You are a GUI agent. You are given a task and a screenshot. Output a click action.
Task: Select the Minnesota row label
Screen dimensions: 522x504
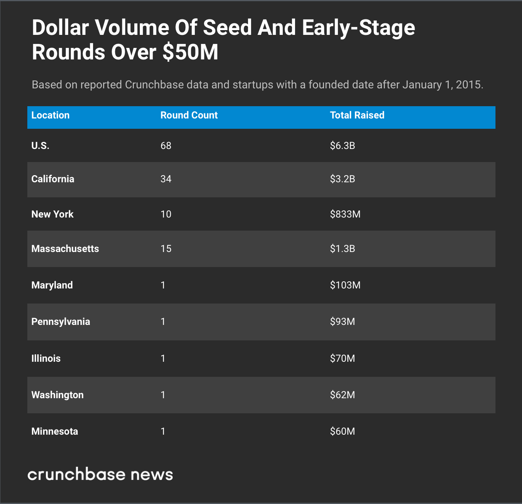pos(55,431)
